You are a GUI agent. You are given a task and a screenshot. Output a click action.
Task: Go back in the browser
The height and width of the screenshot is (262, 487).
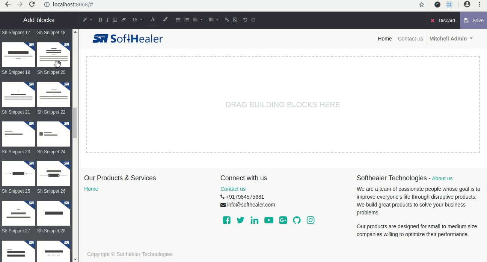click(8, 4)
